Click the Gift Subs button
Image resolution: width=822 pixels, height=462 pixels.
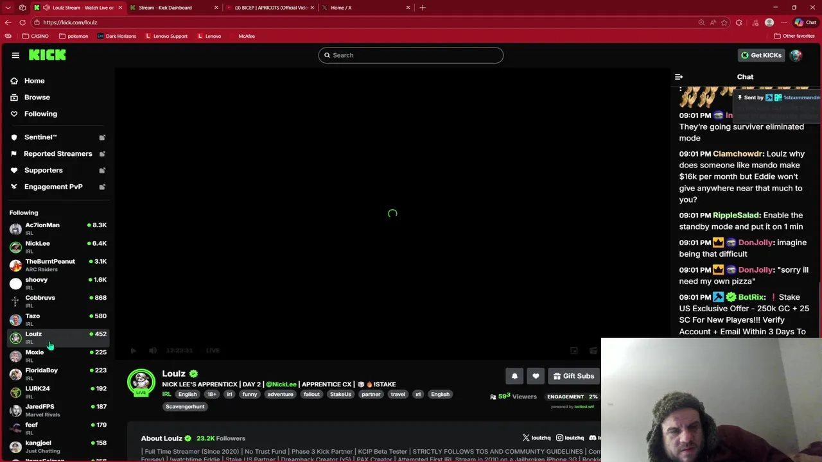pyautogui.click(x=573, y=376)
